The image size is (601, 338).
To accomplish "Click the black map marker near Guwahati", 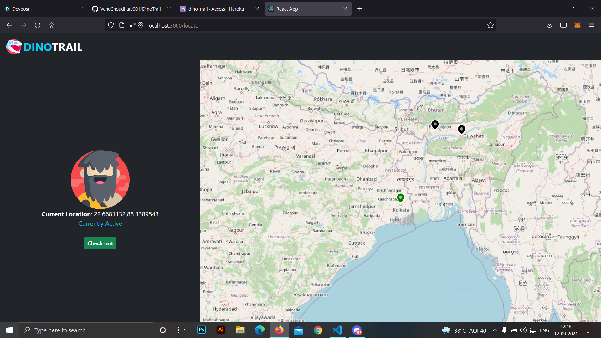I will (461, 129).
